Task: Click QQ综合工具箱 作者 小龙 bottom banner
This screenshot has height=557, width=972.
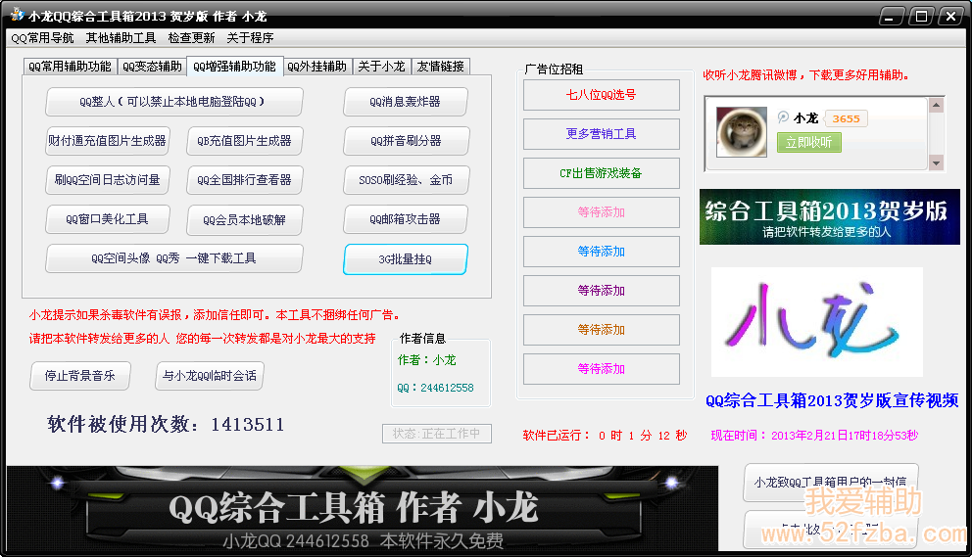Action: (362, 508)
